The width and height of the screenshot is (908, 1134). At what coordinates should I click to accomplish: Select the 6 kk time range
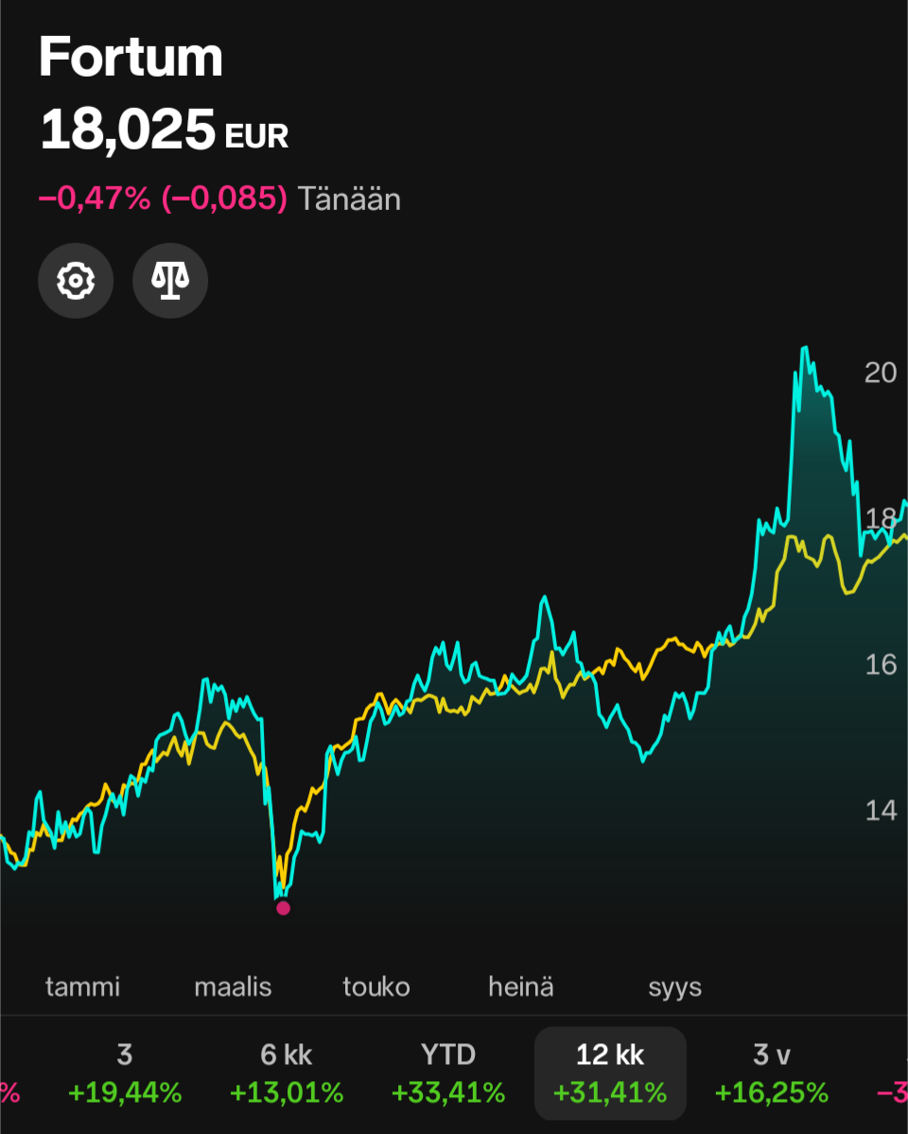286,1073
